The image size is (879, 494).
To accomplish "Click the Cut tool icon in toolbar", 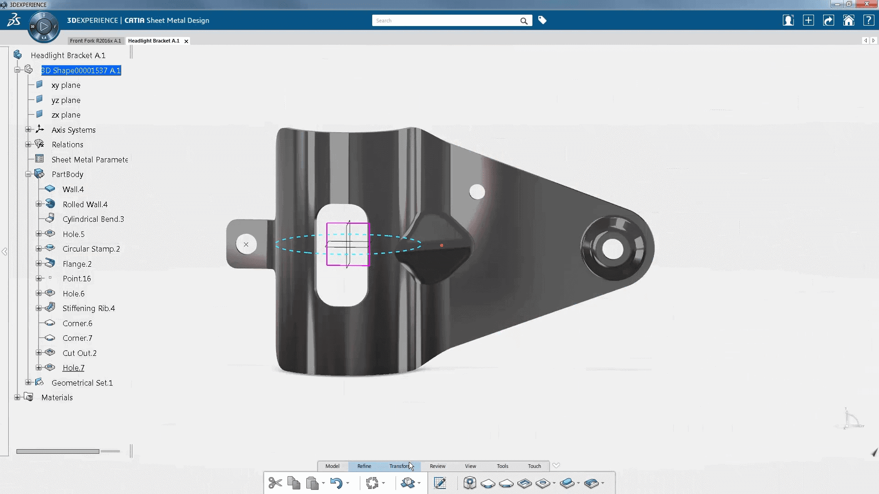I will (275, 483).
